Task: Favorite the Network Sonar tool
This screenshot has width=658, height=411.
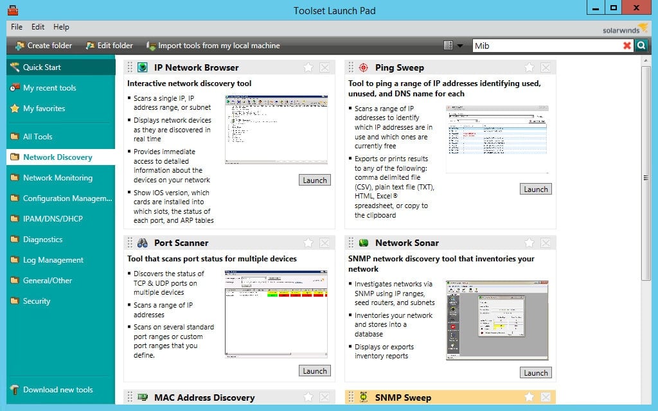Action: point(529,242)
